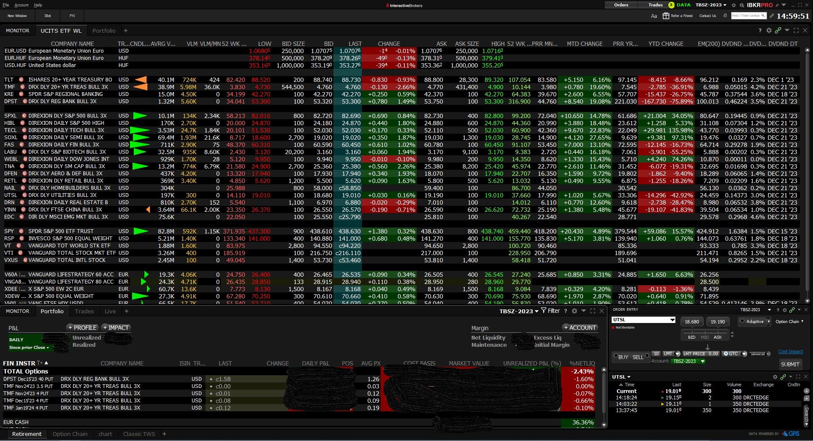
Task: Open watchlist panel settings gear icon
Action: coord(769,31)
